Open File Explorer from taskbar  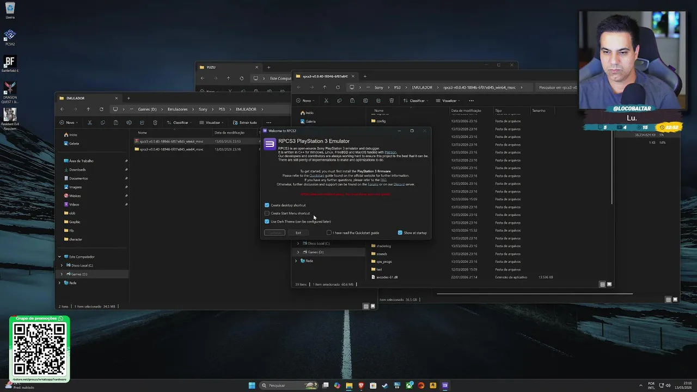pyautogui.click(x=349, y=385)
